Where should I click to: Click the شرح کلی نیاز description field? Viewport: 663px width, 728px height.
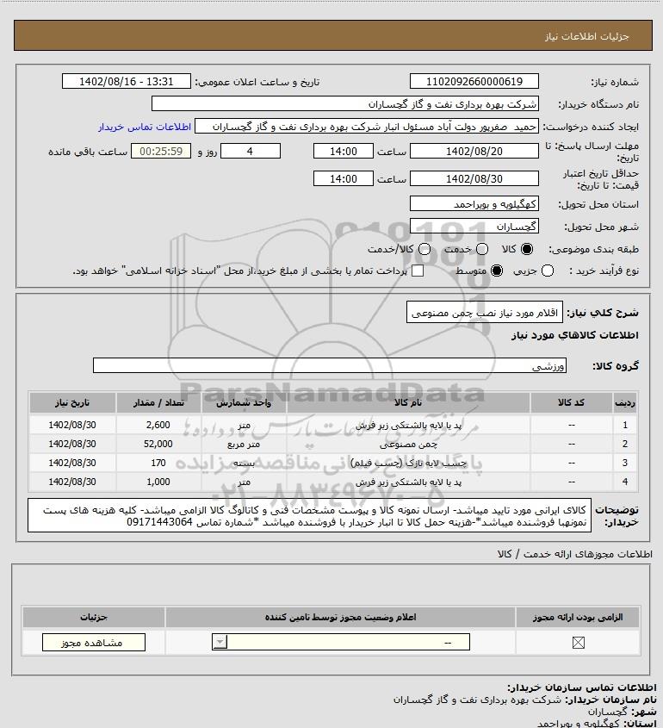point(485,313)
